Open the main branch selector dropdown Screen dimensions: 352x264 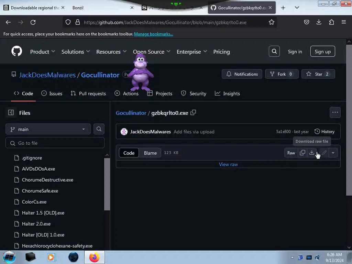click(48, 129)
